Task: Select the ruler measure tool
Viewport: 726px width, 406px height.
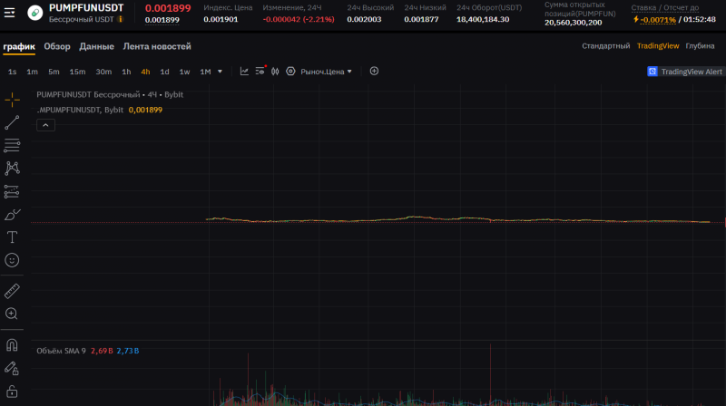Action: [x=12, y=291]
